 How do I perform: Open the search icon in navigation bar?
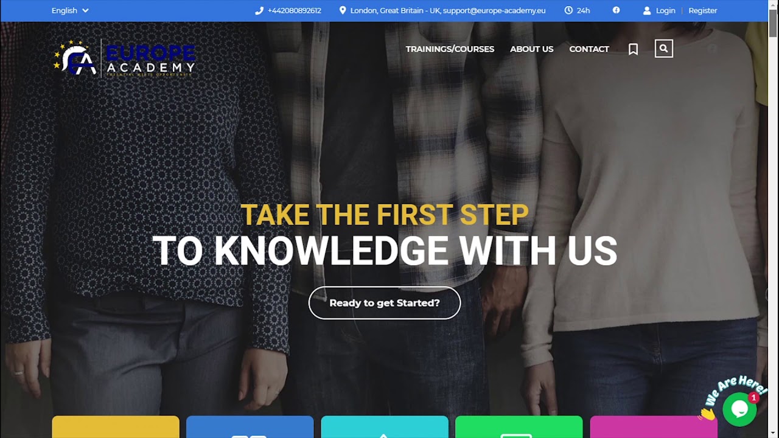(x=663, y=49)
